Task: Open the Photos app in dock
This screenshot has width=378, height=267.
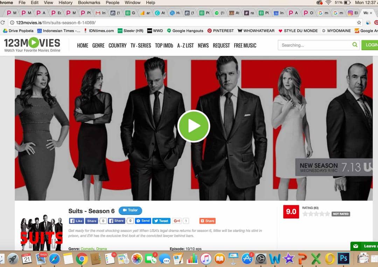Action: [137, 259]
